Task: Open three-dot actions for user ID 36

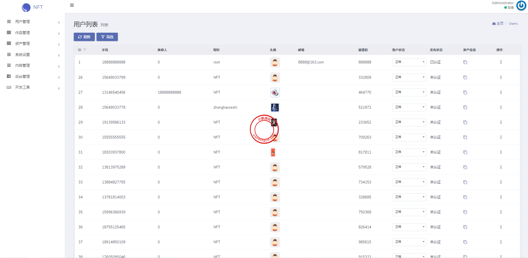Action: point(501,227)
